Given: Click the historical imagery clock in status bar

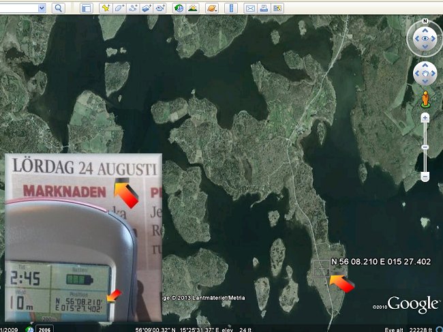Looking at the screenshot, I should (x=29, y=329).
